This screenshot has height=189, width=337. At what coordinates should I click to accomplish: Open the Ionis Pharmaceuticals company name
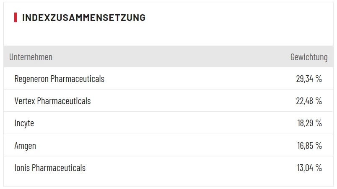click(x=50, y=168)
